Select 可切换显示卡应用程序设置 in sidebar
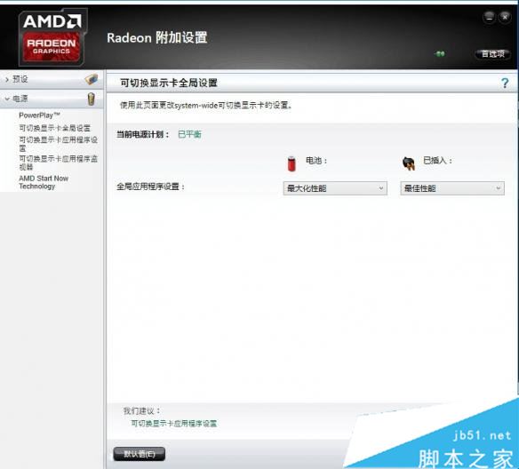The image size is (519, 469). click(59, 144)
